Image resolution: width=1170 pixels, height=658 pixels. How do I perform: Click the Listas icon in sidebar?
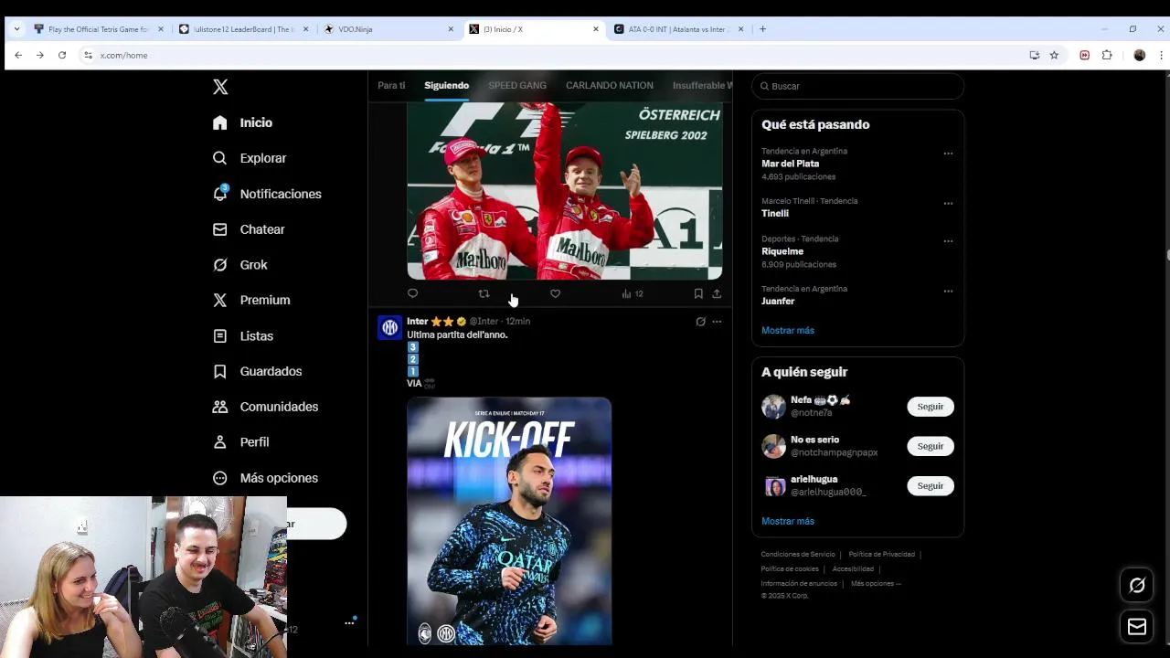[x=219, y=335]
